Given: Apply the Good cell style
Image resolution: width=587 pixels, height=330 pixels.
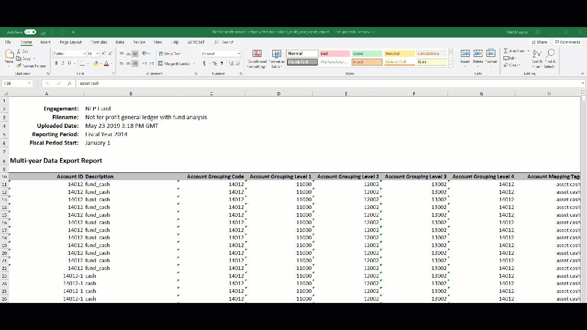Looking at the screenshot, I should (x=367, y=54).
